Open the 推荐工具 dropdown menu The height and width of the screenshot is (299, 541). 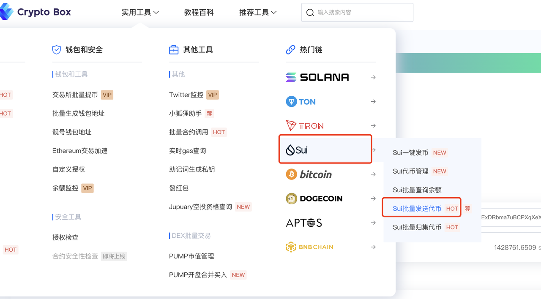point(258,13)
